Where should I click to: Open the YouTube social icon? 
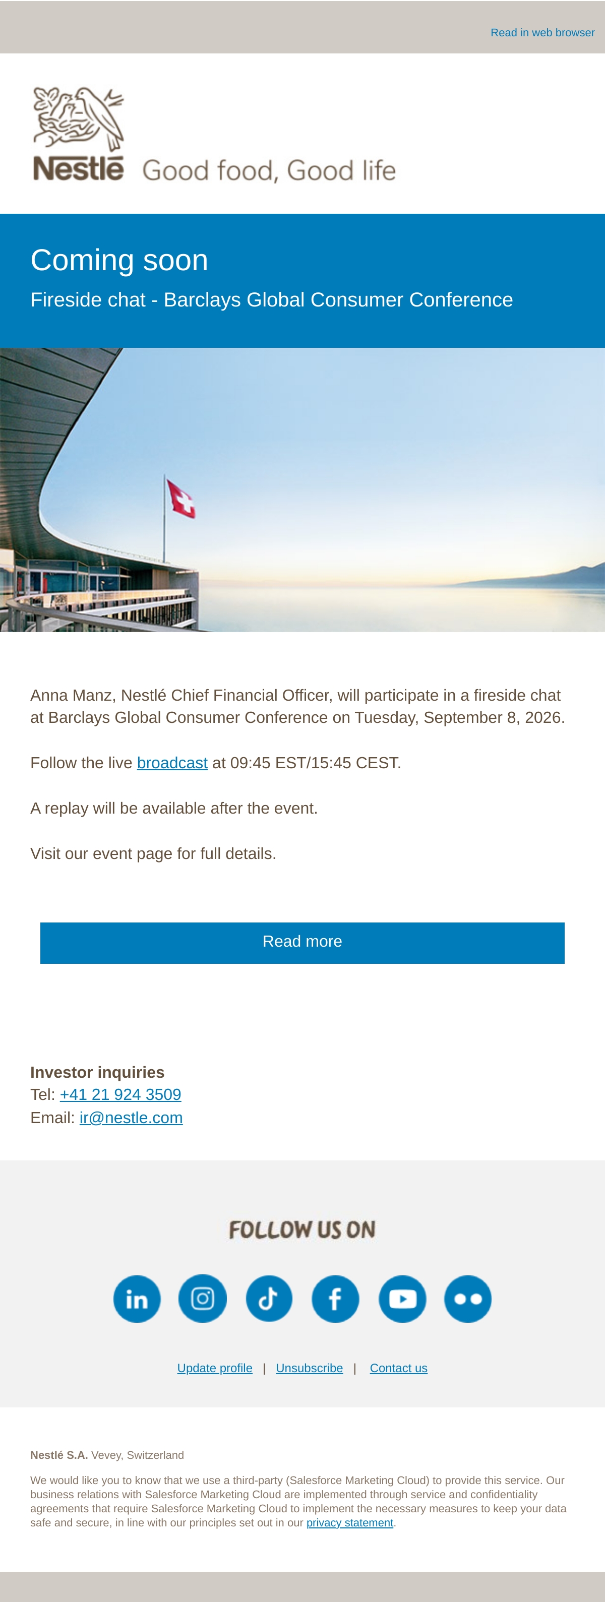402,1299
